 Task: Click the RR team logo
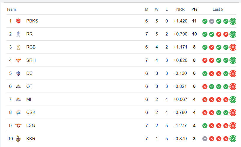point(19,34)
